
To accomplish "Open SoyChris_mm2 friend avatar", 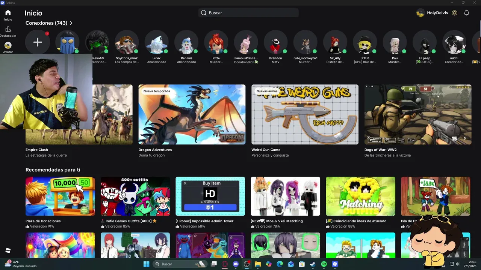I will 127,42.
